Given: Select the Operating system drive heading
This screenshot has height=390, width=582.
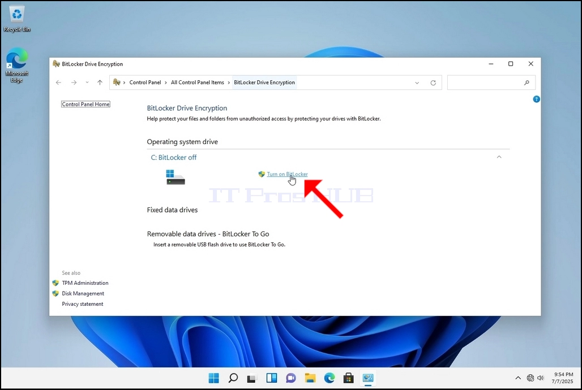Looking at the screenshot, I should tap(182, 142).
